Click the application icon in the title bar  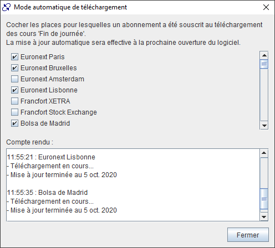(6, 7)
